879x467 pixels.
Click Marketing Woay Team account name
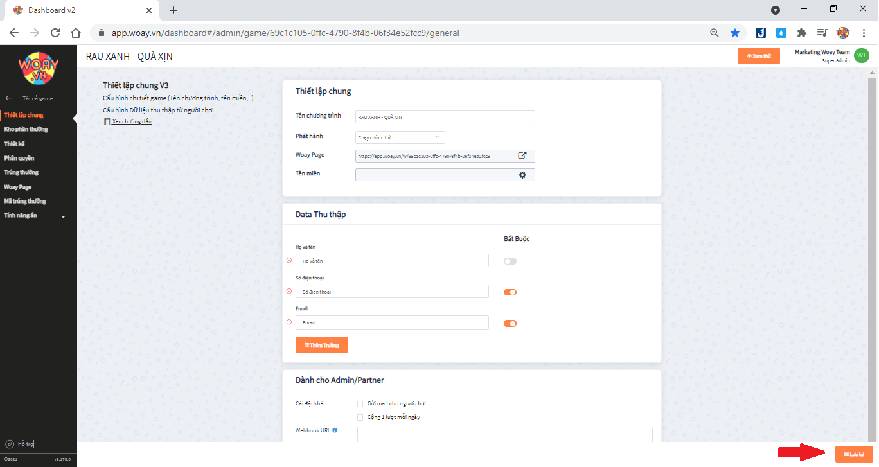(x=822, y=52)
